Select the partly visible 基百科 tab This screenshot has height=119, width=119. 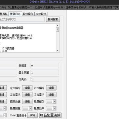tap(4, 14)
